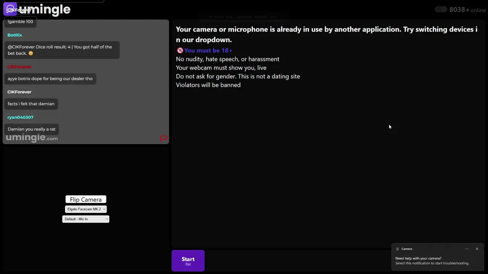Click the emoji in the BotRix message
This screenshot has height=274, width=488.
[31, 53]
